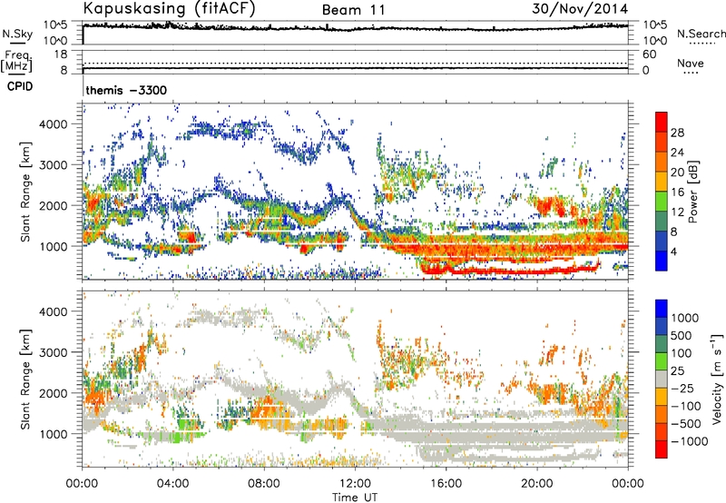The height and width of the screenshot is (503, 726).
Task: Click the '-100' velocity colorbar label
Action: [x=686, y=406]
